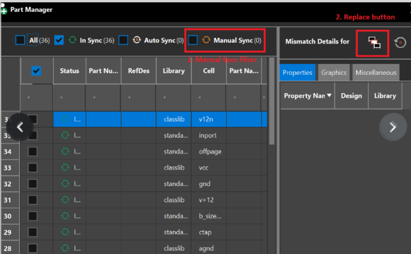Go to the next image with the right arrow
Screen dimensions: 411x254
point(392,127)
